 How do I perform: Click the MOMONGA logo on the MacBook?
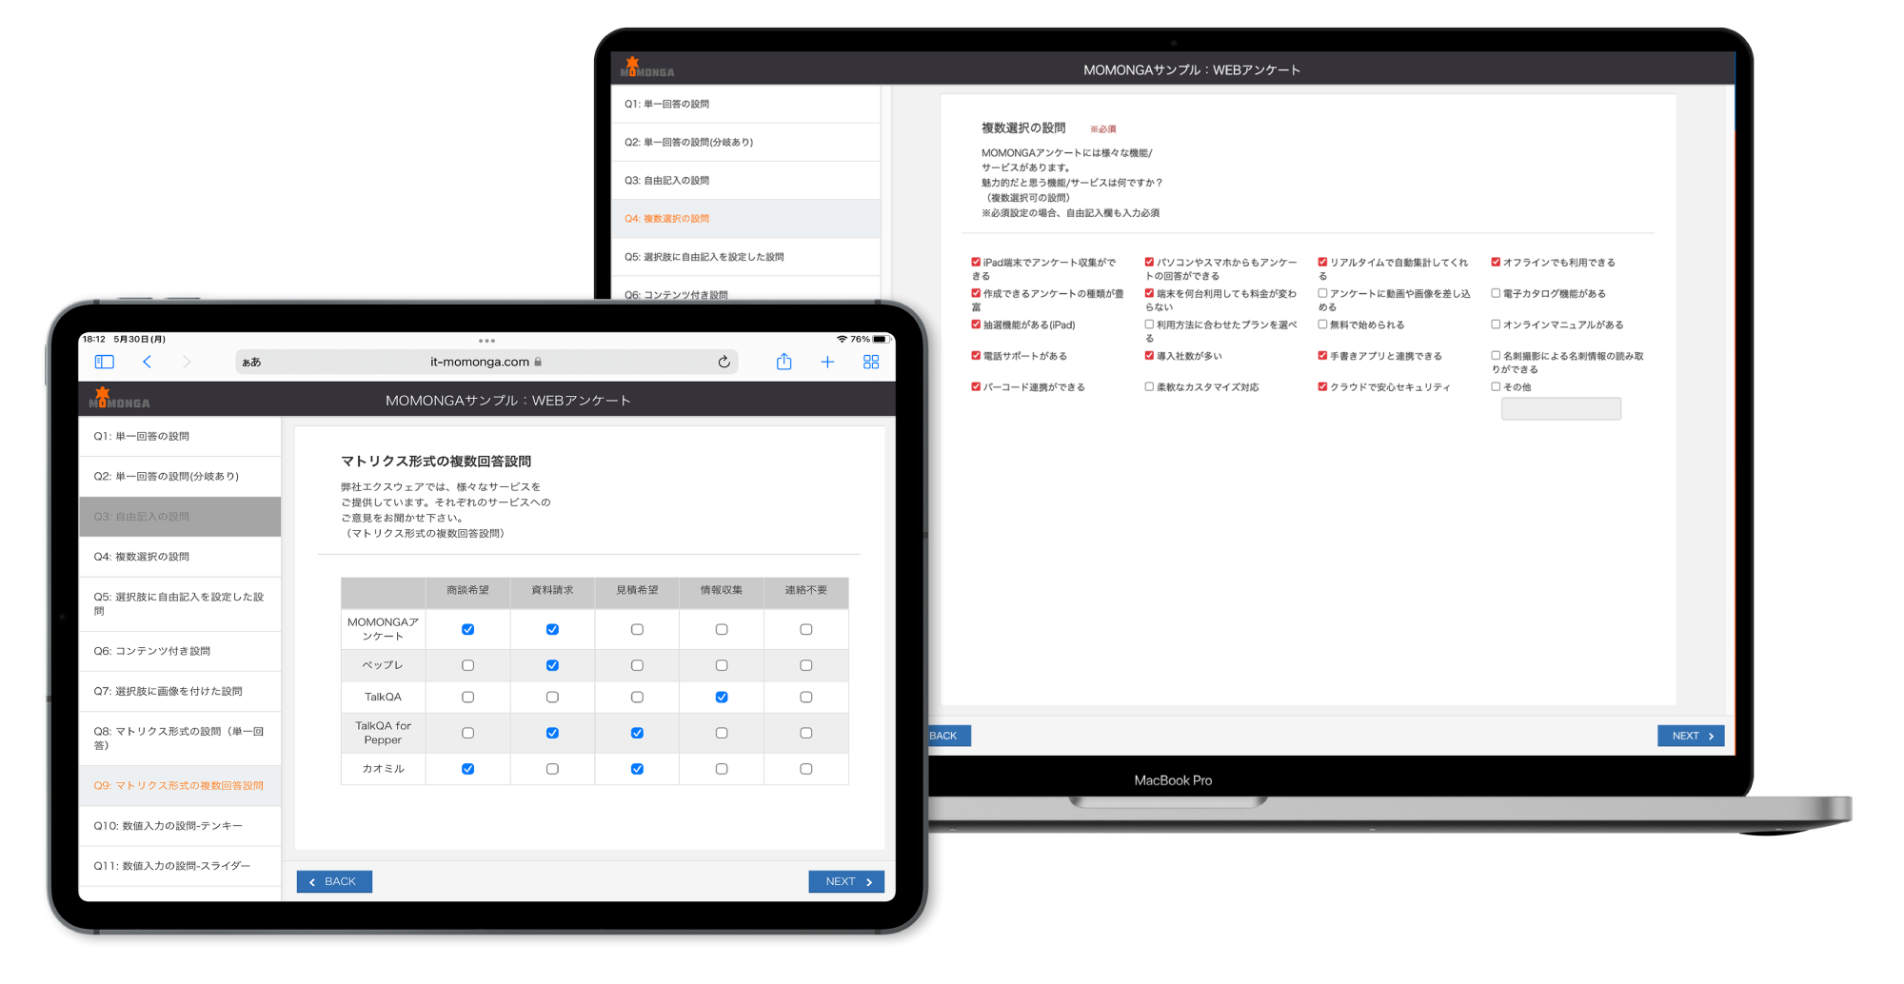(x=647, y=68)
